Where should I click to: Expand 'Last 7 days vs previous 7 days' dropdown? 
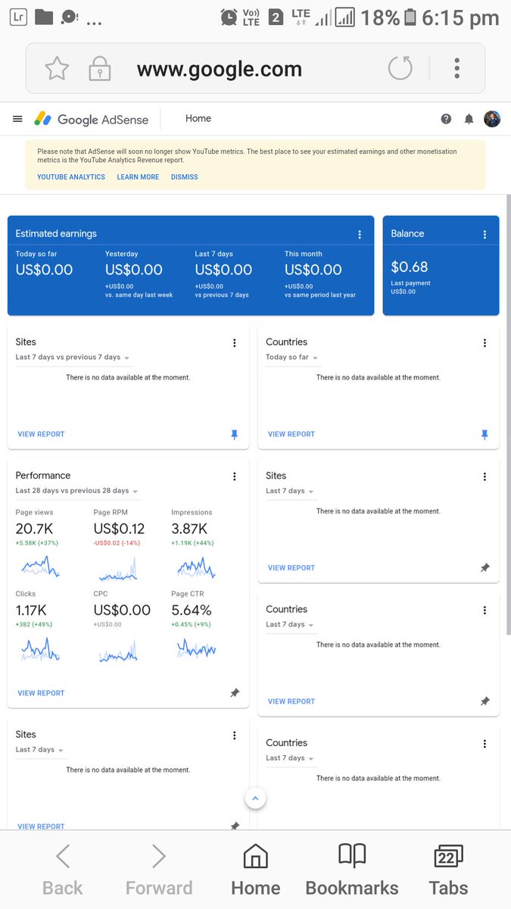pos(73,358)
